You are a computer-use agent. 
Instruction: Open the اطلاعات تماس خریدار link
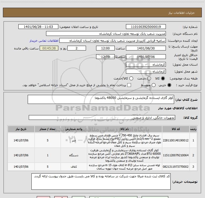[44, 41]
